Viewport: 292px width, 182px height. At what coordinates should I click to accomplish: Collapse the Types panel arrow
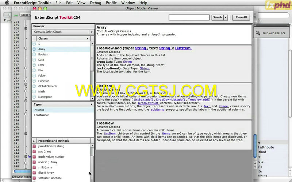coord(92,104)
